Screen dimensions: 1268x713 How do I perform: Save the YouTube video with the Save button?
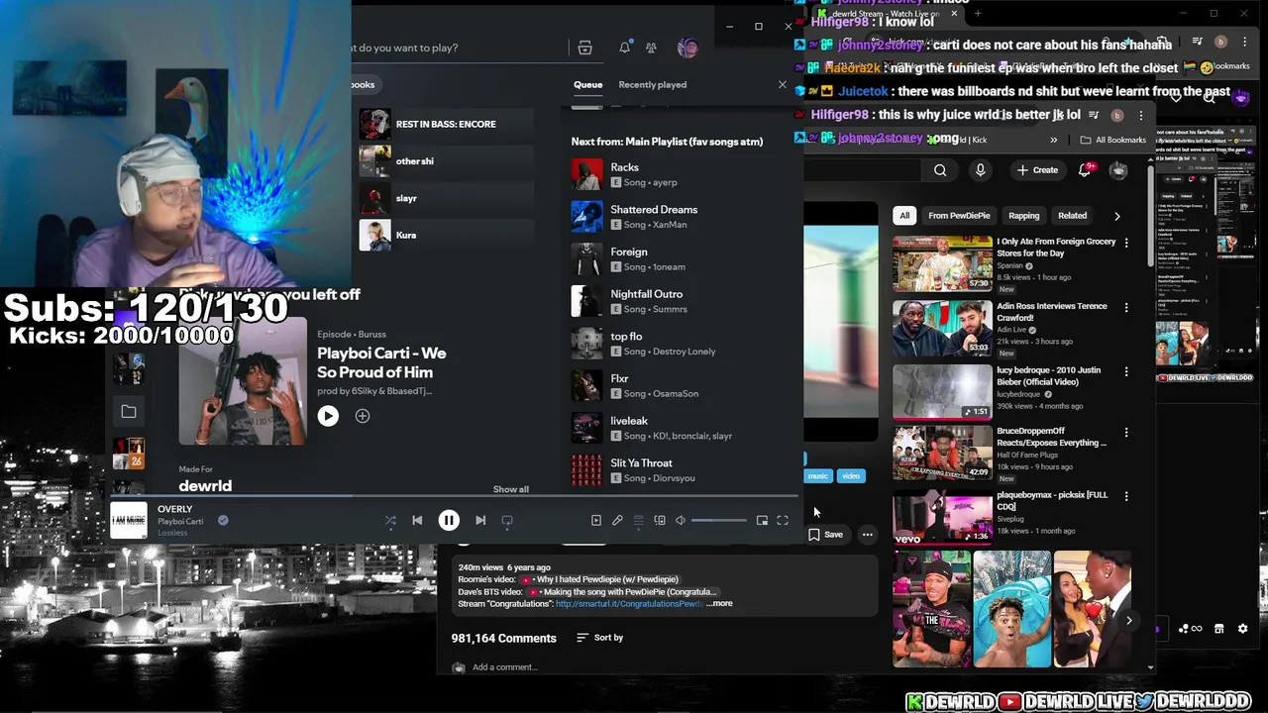(x=826, y=535)
